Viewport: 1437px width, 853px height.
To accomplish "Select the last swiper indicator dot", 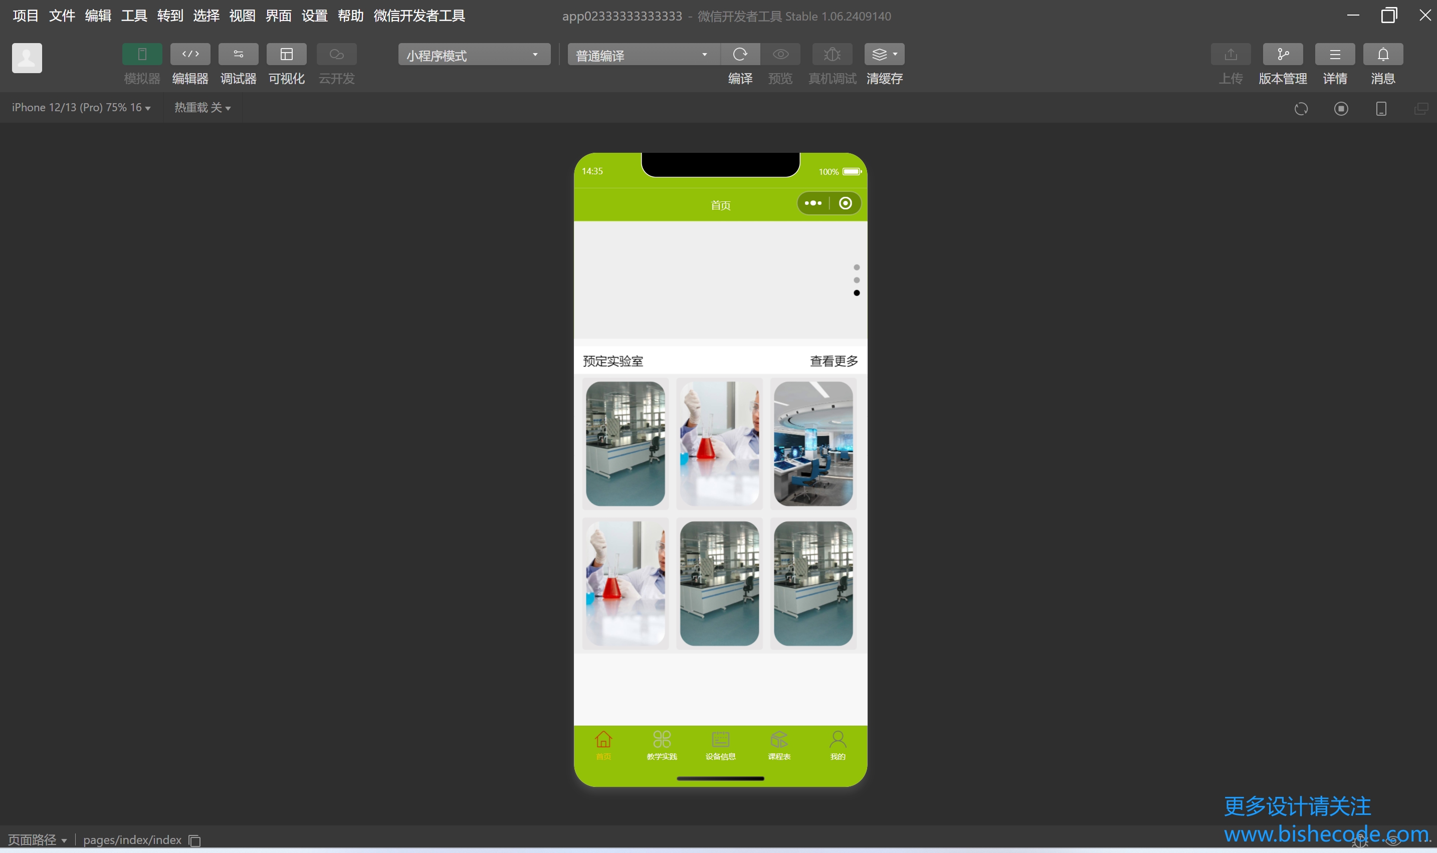I will pyautogui.click(x=856, y=293).
